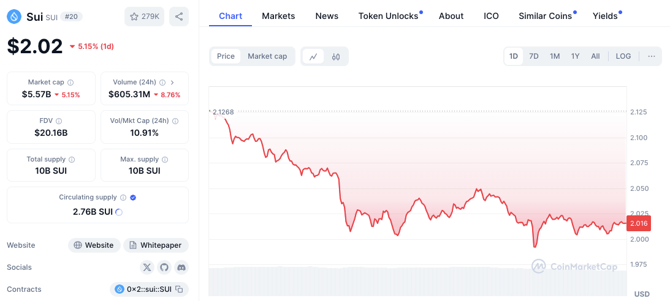
Task: Click the $5.57B market cap value
Action: (x=36, y=94)
